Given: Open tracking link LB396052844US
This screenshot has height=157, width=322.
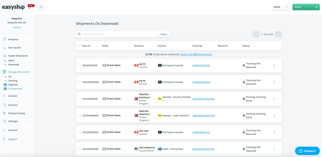Looking at the screenshot, I should click(202, 82).
